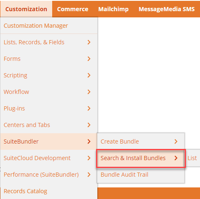Expand the SuiteCloud Development chevron

(x=89, y=158)
